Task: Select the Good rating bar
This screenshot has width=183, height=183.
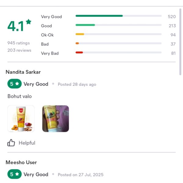Action: pos(118,25)
